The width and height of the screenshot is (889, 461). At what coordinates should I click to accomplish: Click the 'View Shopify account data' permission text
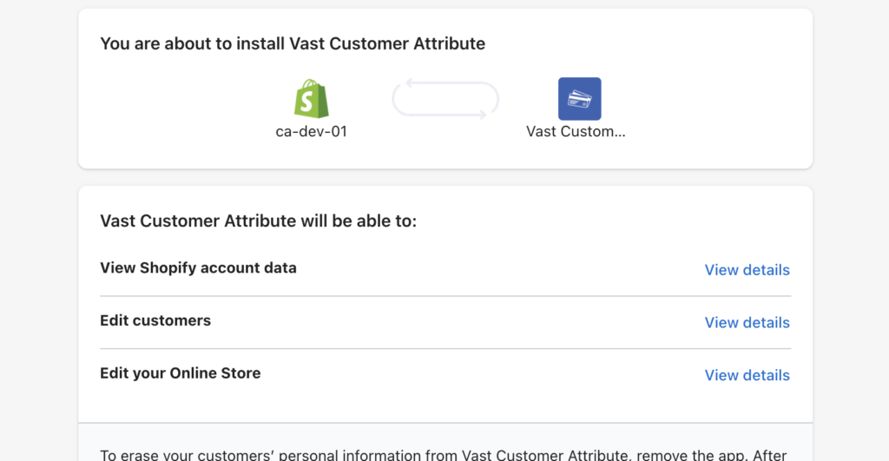click(199, 267)
